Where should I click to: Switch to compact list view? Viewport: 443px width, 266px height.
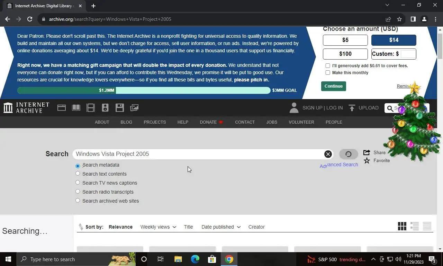pyautogui.click(x=427, y=226)
